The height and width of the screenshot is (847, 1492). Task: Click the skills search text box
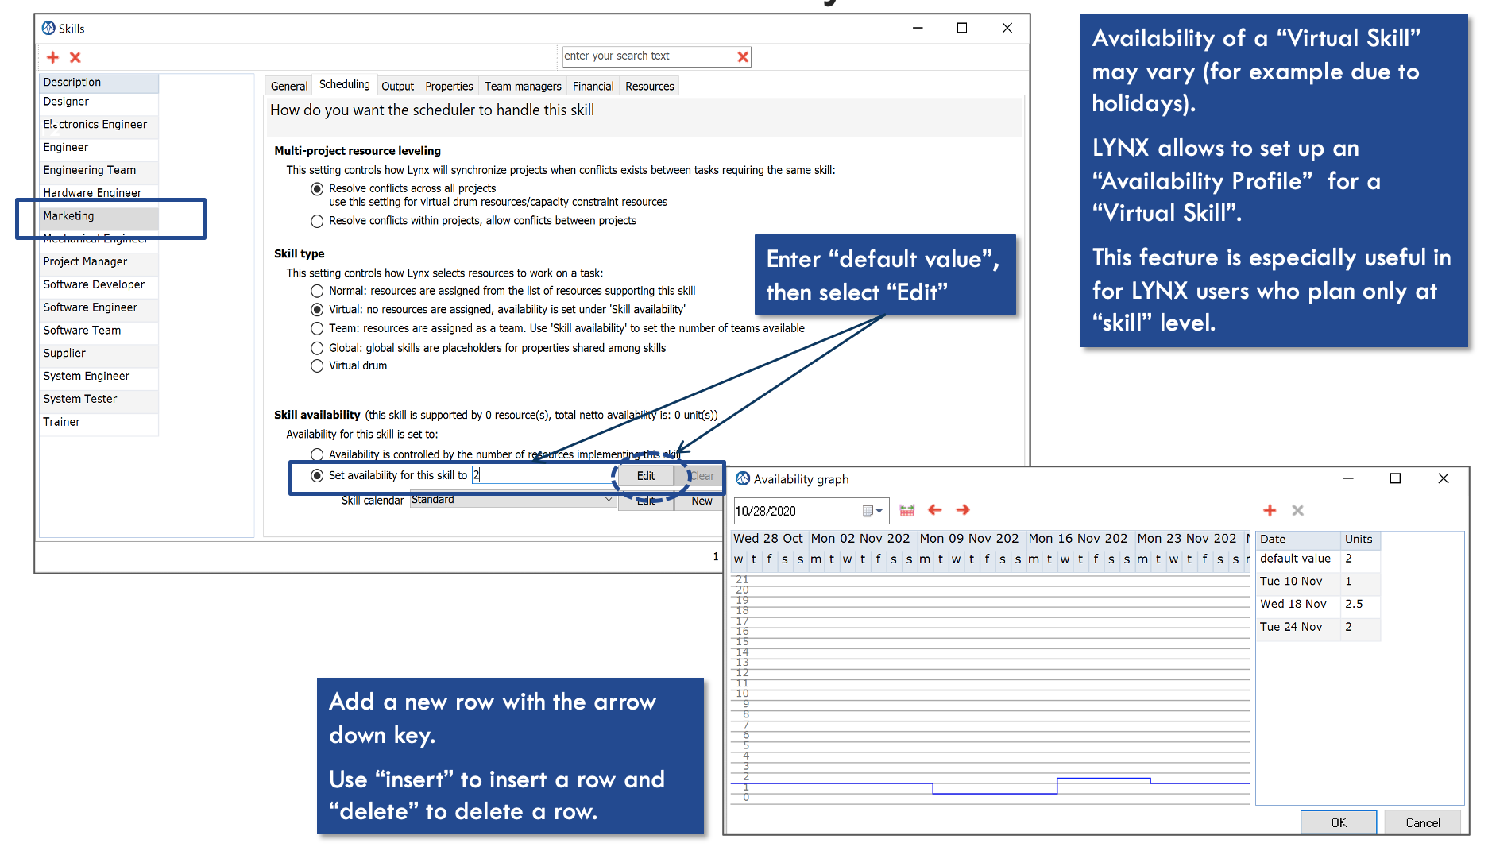click(648, 56)
